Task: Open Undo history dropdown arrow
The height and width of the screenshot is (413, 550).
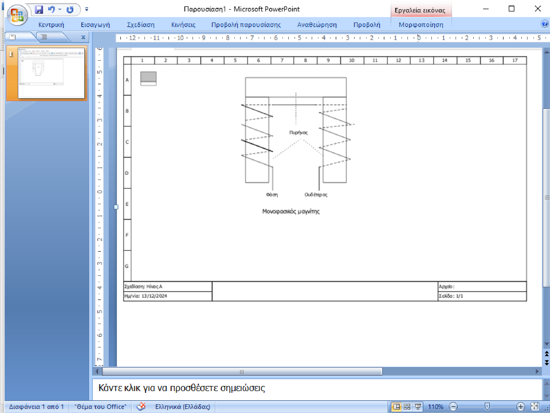Action: coord(60,10)
